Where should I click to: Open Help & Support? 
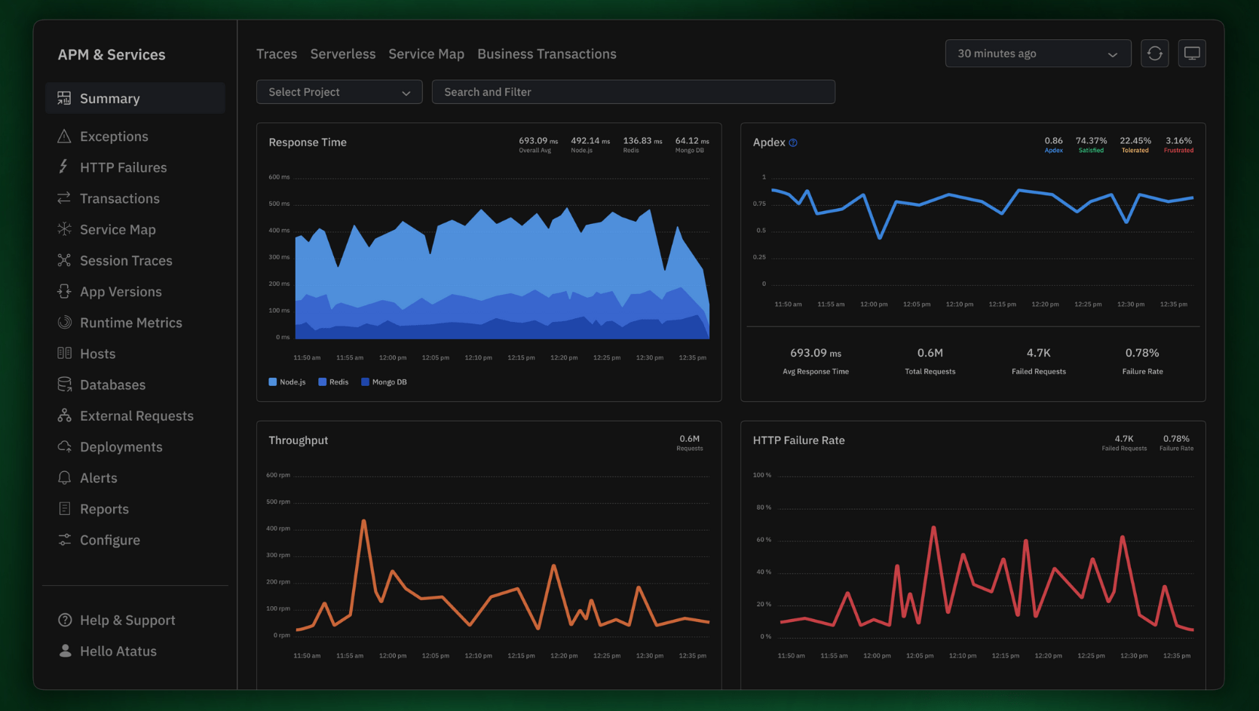click(x=127, y=620)
